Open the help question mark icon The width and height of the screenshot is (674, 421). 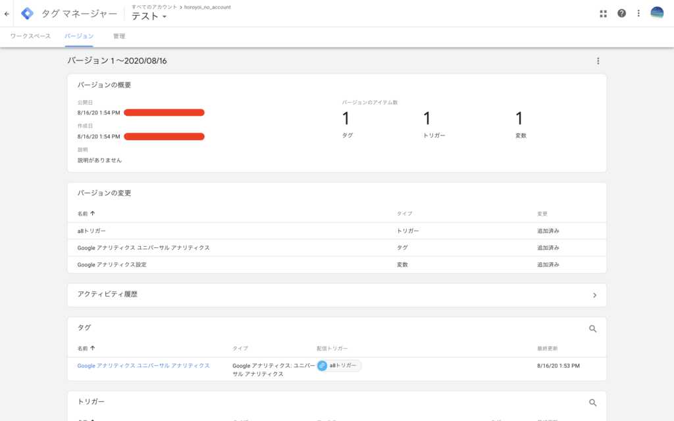pyautogui.click(x=621, y=13)
